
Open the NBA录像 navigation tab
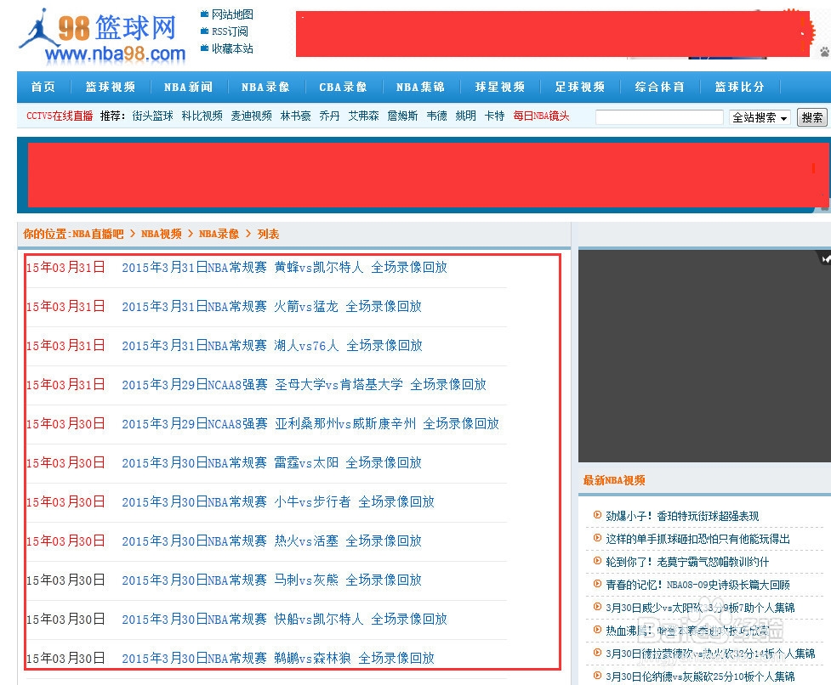point(265,87)
